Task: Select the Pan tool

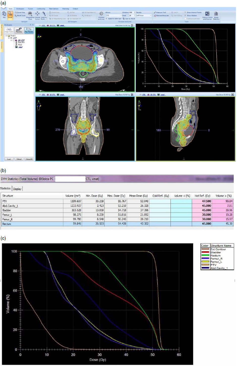Action: [4, 14]
